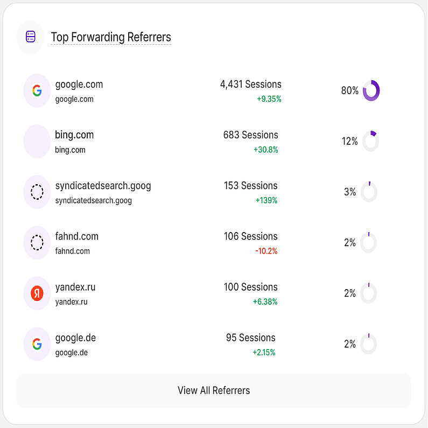428x428 pixels.
Task: Click the 4,431 Sessions count
Action: coord(250,85)
